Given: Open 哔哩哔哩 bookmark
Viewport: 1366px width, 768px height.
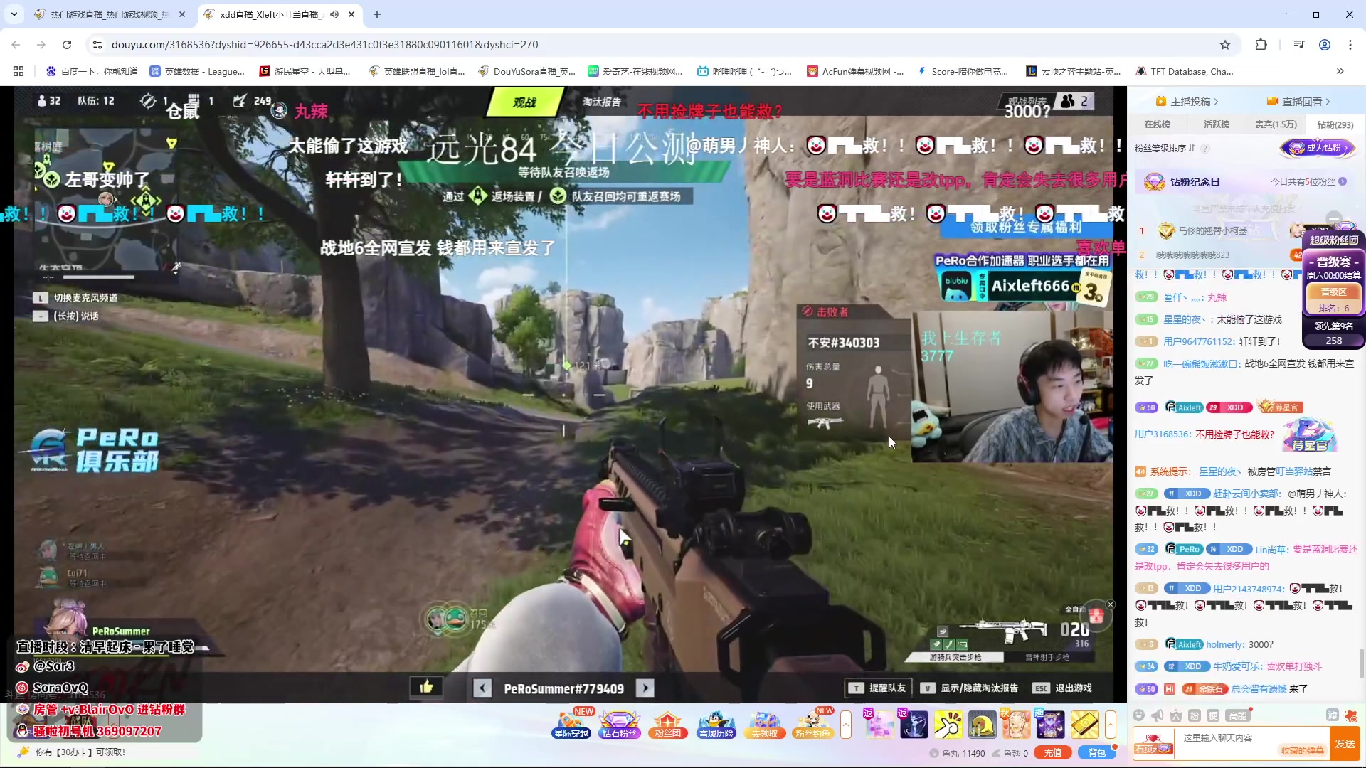Looking at the screenshot, I should click(x=745, y=71).
